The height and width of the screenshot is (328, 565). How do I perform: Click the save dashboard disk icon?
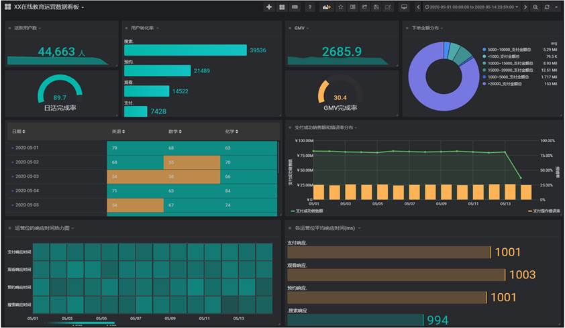point(376,7)
